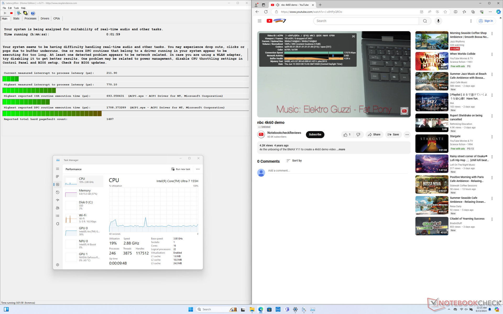Open Task Manager Services puzzle icon
The image size is (503, 314).
(58, 224)
